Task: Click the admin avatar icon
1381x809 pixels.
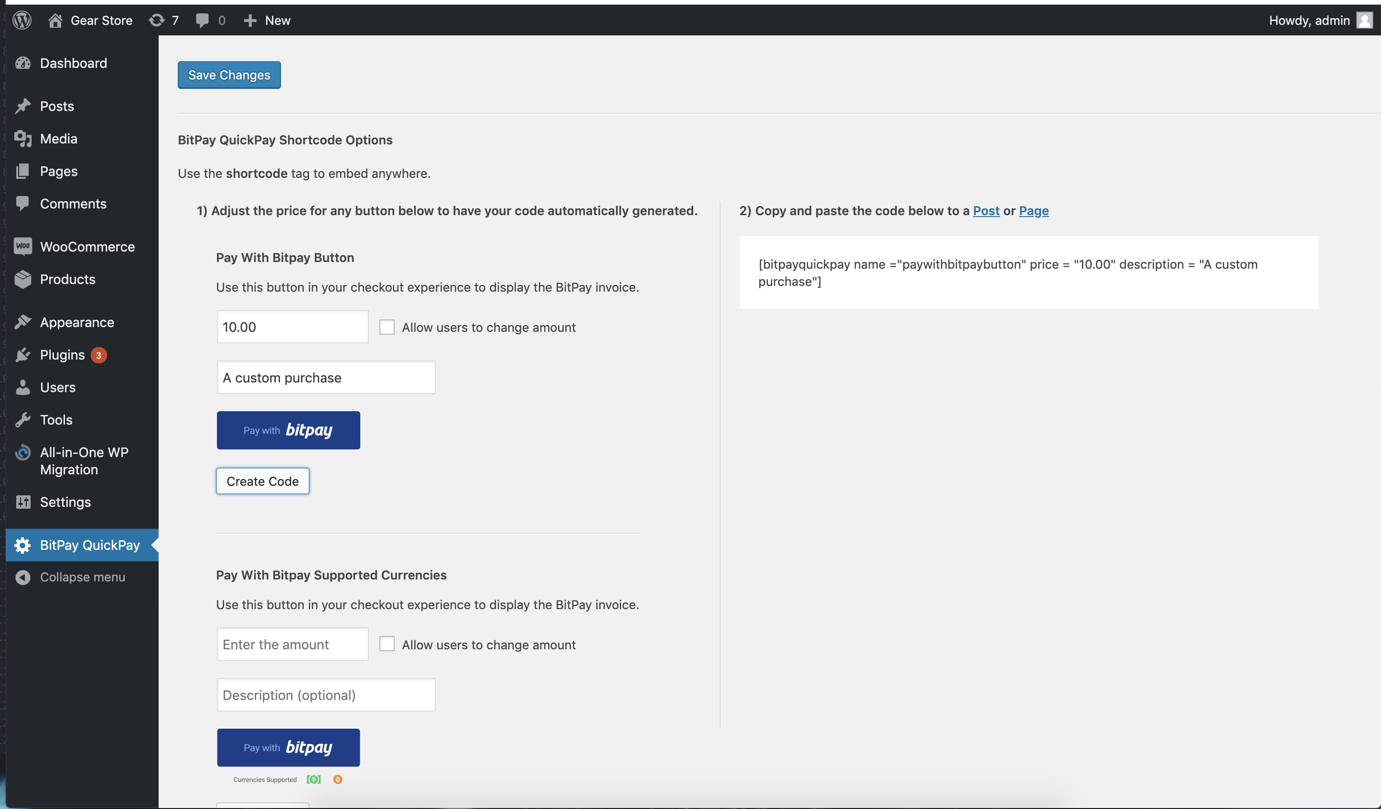Action: (1364, 20)
